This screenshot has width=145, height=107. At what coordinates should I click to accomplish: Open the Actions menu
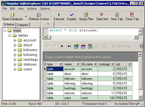click(x=32, y=9)
